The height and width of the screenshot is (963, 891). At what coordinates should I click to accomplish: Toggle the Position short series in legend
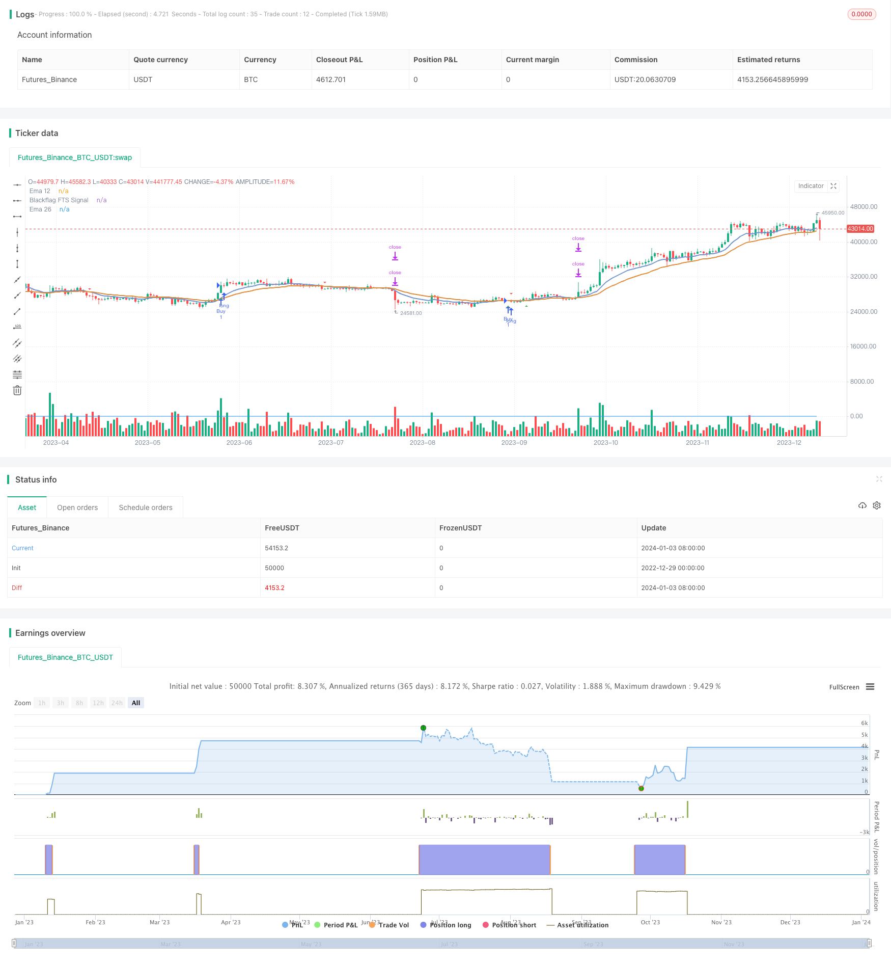click(509, 925)
